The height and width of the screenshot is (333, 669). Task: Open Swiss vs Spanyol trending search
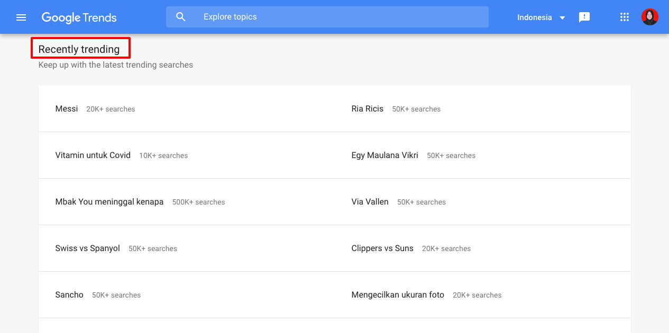click(88, 248)
